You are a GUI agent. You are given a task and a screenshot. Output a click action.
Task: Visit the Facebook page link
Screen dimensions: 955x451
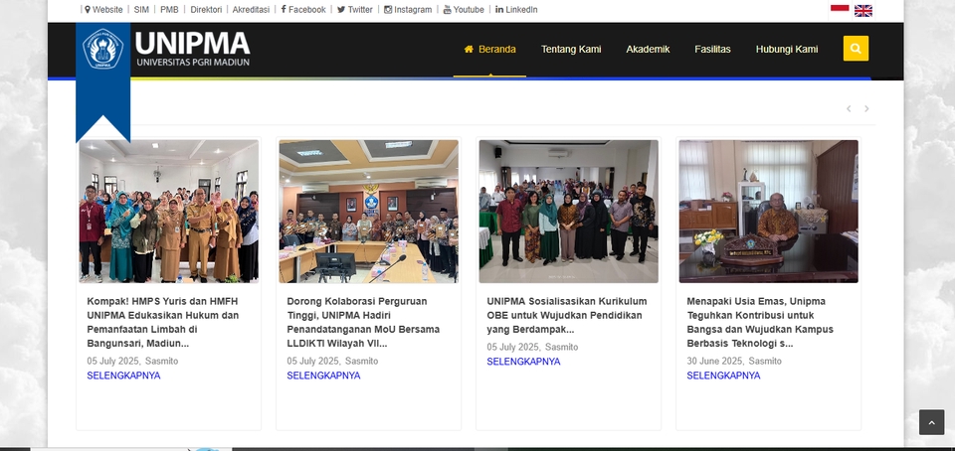coord(303,10)
